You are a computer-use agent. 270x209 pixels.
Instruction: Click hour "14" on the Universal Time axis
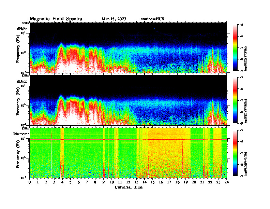145,182
